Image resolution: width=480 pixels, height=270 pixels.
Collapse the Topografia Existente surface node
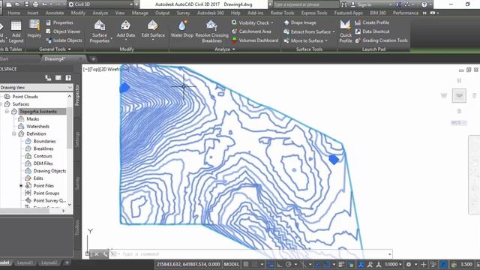click(7, 112)
